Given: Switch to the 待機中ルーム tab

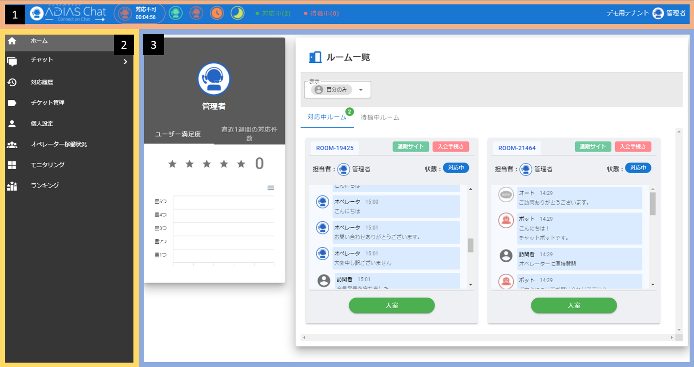Looking at the screenshot, I should click(380, 117).
